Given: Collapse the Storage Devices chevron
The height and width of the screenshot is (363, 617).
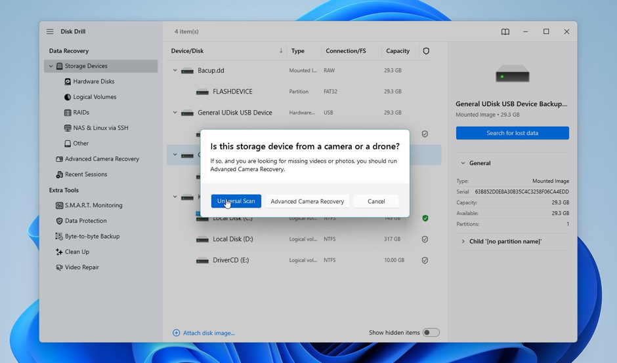Looking at the screenshot, I should click(51, 66).
